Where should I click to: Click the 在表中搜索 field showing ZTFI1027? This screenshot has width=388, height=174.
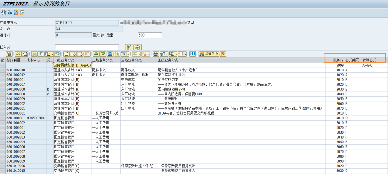coord(87,23)
